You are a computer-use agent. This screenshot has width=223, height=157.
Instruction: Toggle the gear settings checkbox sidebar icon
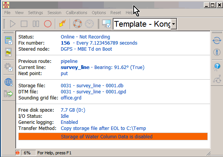coord(8,67)
